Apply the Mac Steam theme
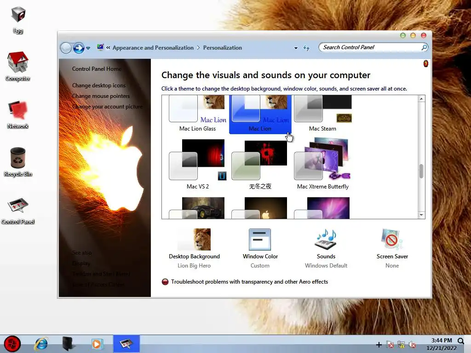The width and height of the screenshot is (471, 353). pos(322,114)
